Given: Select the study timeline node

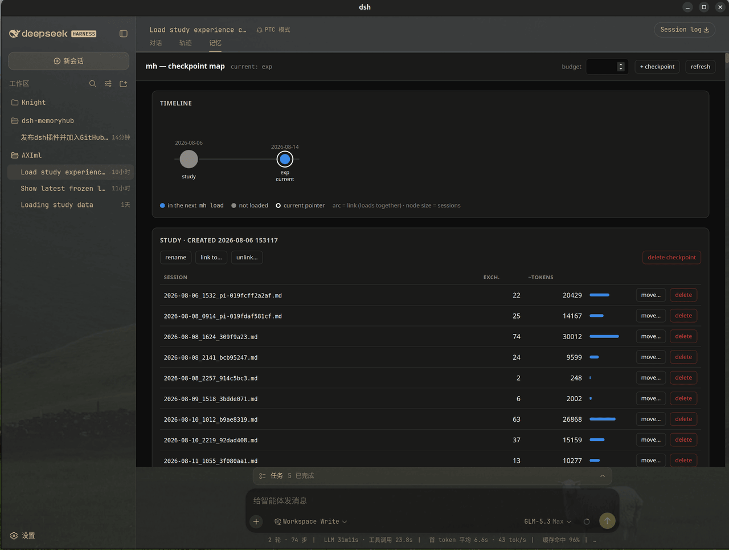Looking at the screenshot, I should 189,159.
